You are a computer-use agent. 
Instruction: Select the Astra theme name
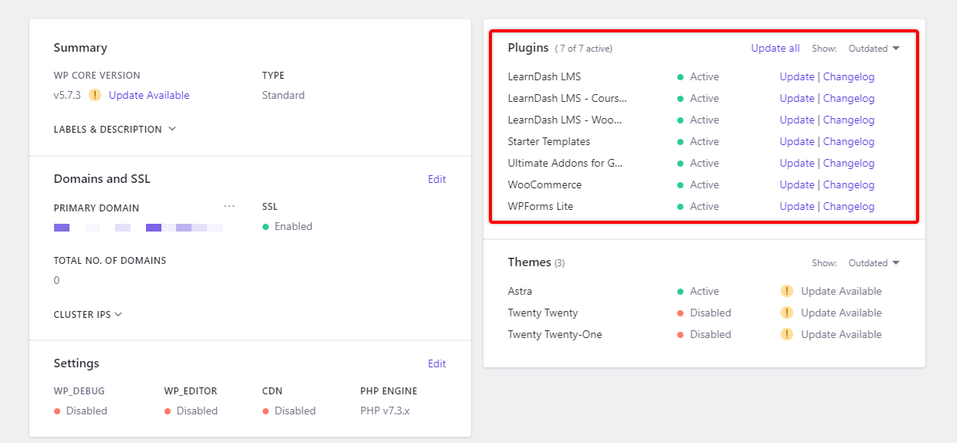520,291
